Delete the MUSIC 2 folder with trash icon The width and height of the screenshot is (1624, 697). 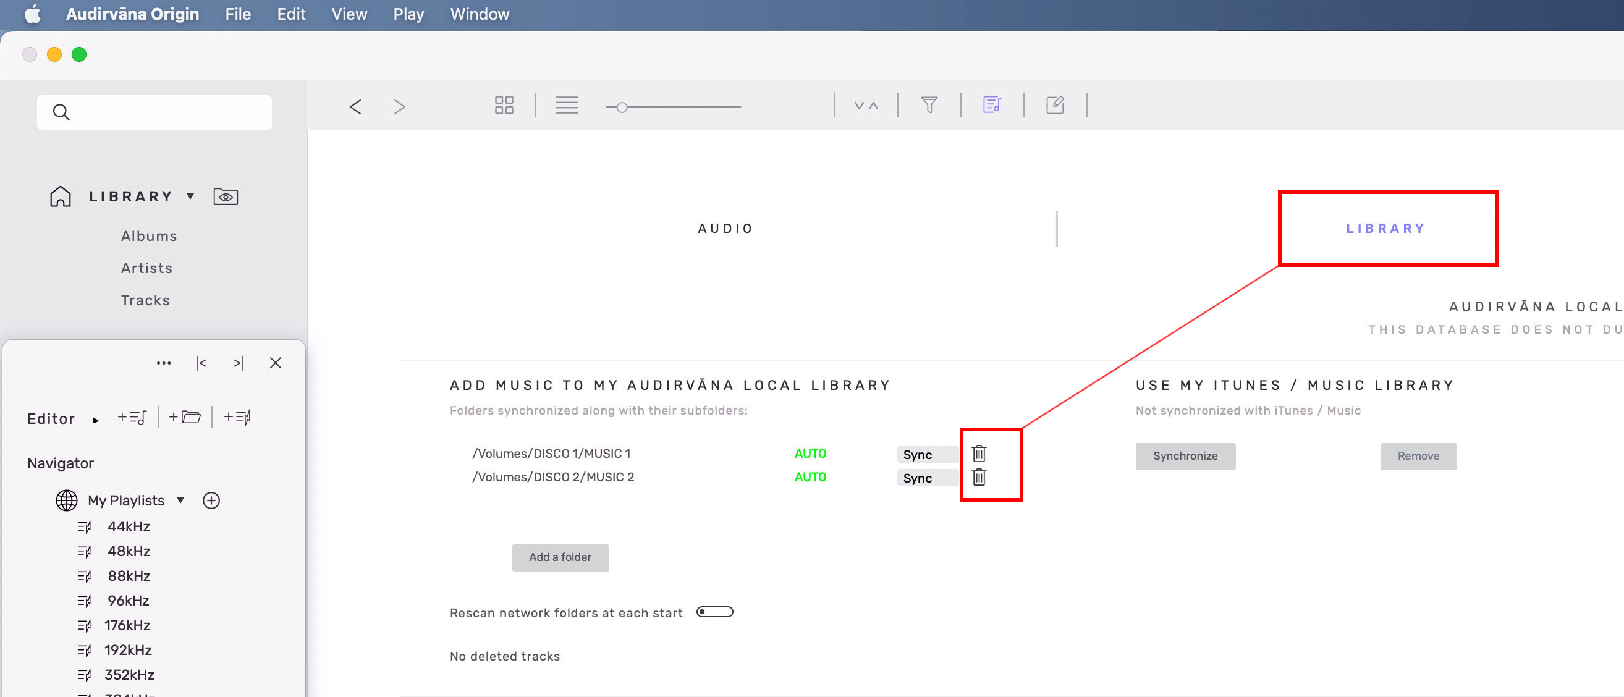pos(978,478)
